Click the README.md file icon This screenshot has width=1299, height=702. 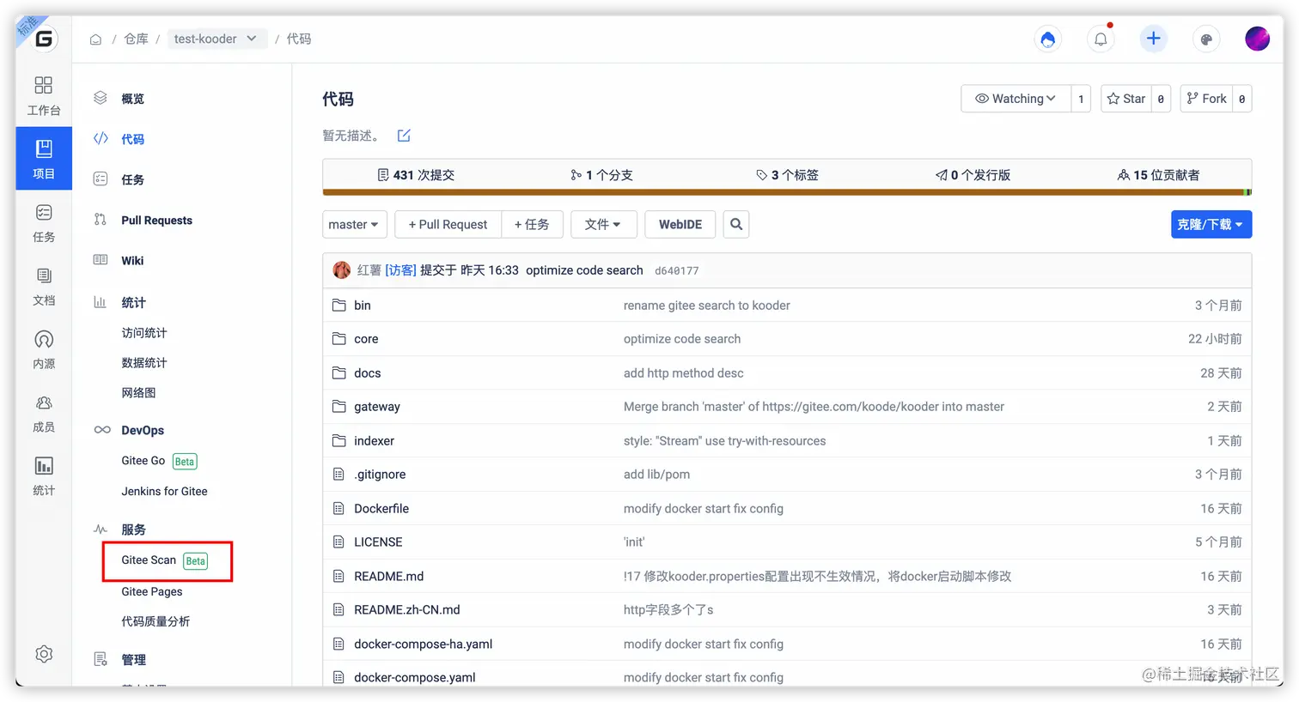(338, 577)
